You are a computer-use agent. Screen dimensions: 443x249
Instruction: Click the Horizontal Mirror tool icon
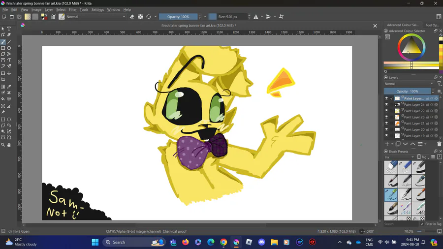256,17
